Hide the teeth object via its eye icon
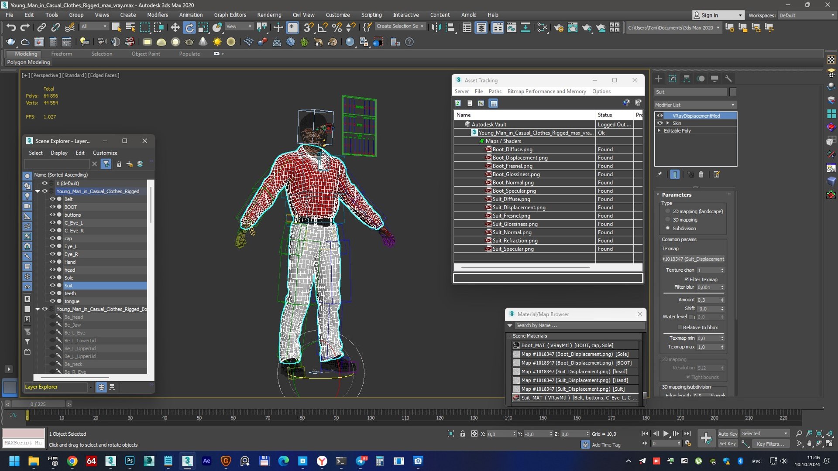Viewport: 838px width, 471px height. pos(52,293)
